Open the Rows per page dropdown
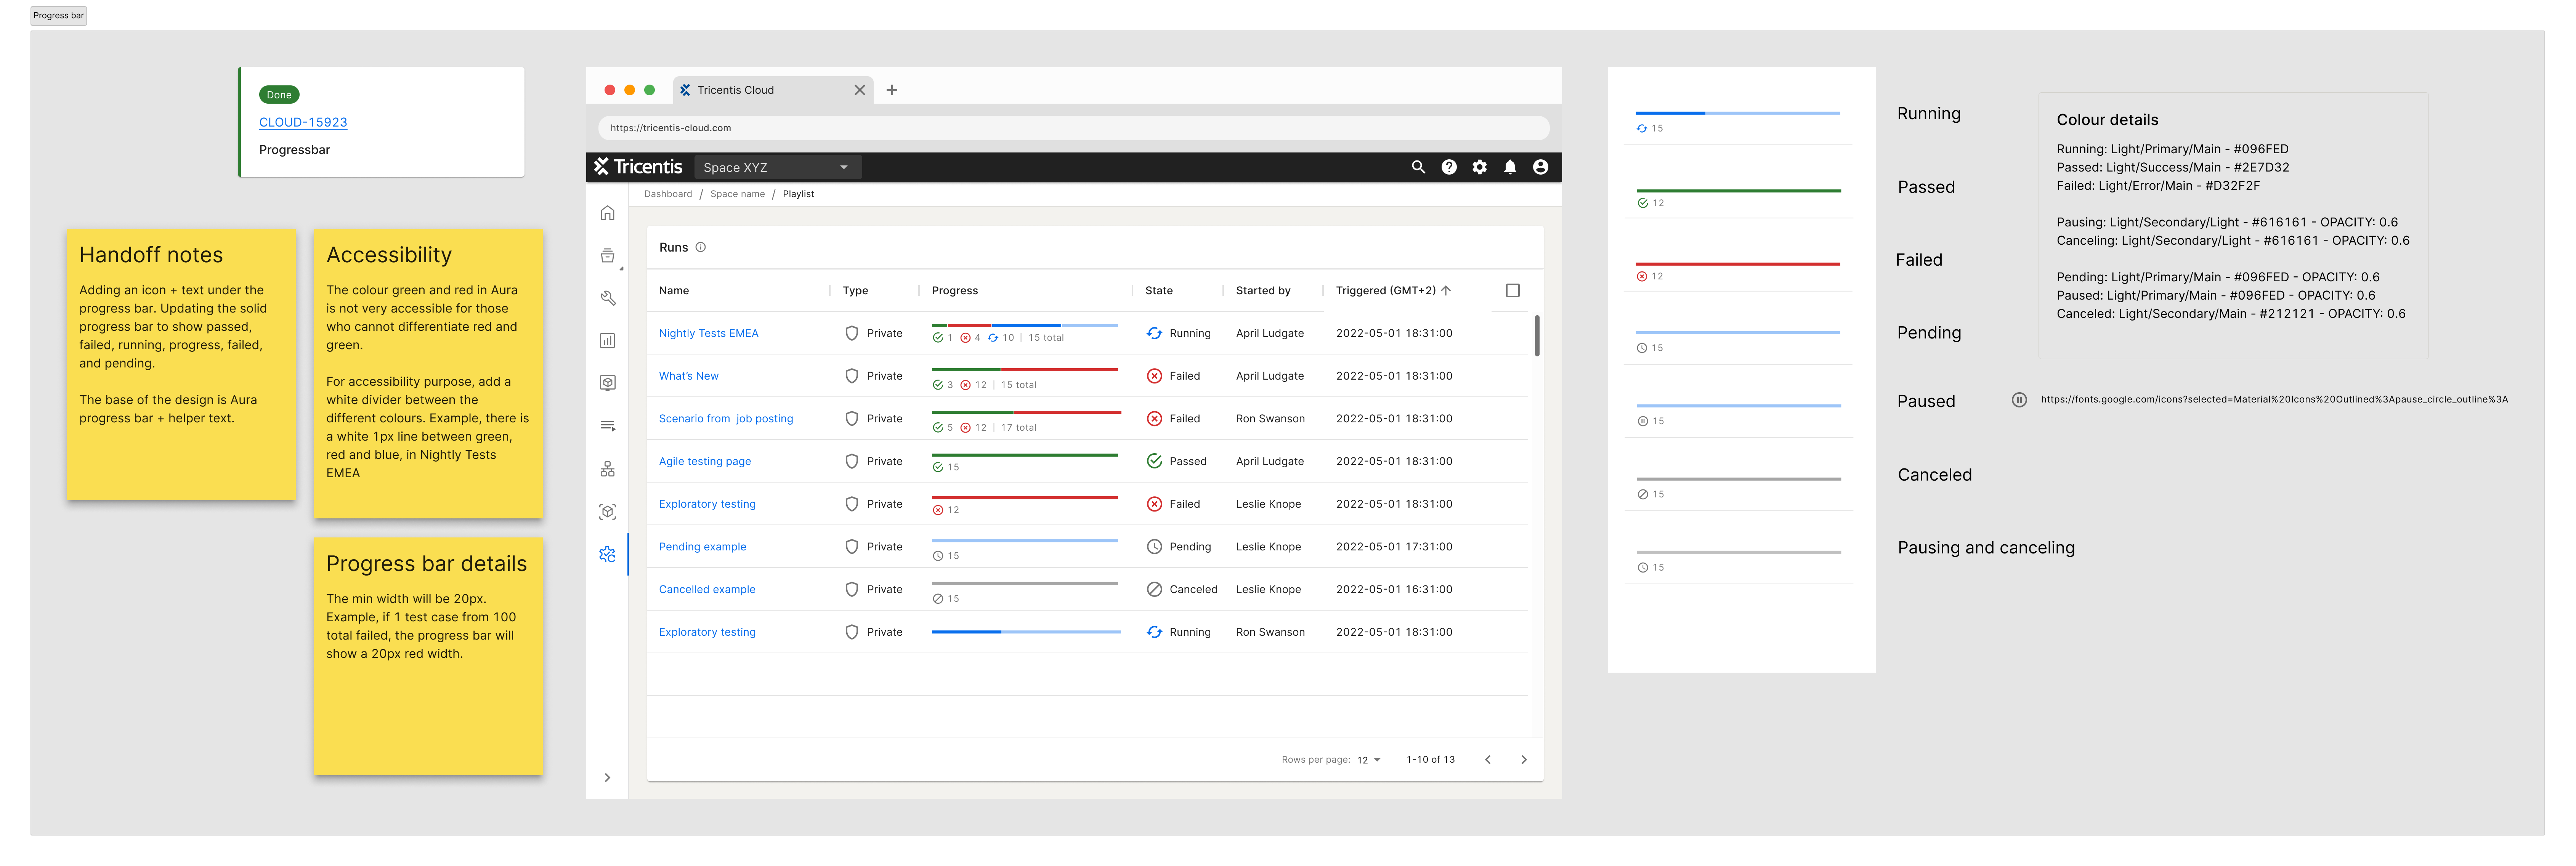The image size is (2576, 866). click(1369, 760)
